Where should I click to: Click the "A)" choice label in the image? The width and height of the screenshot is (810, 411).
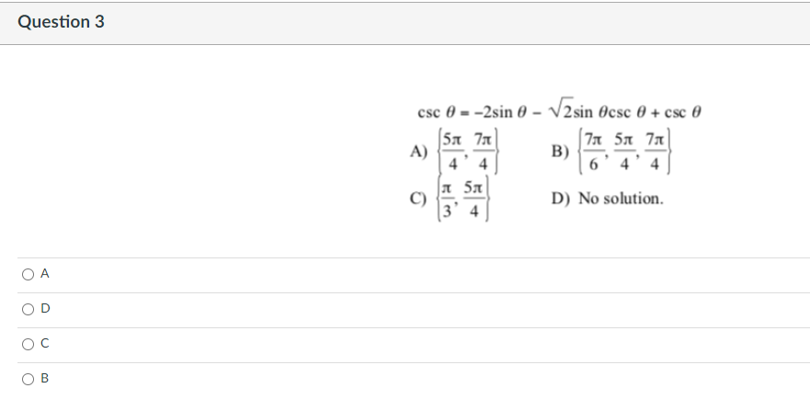(419, 152)
